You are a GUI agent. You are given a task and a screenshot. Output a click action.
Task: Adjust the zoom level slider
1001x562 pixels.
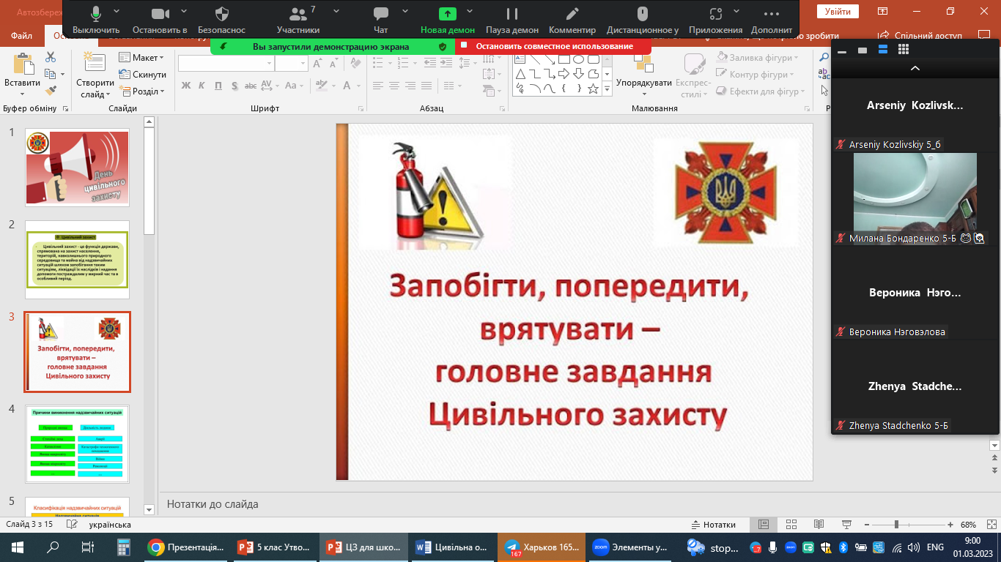pos(896,525)
